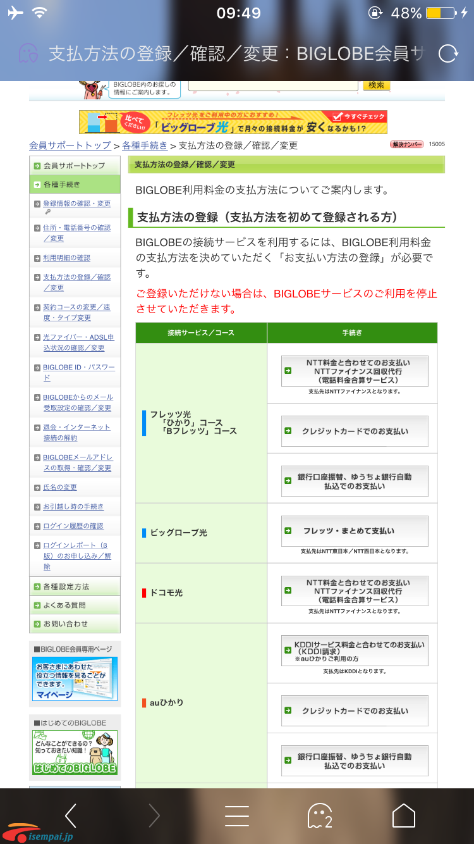Open BIGLOBE ID・パスワード sidebar link

tap(78, 372)
